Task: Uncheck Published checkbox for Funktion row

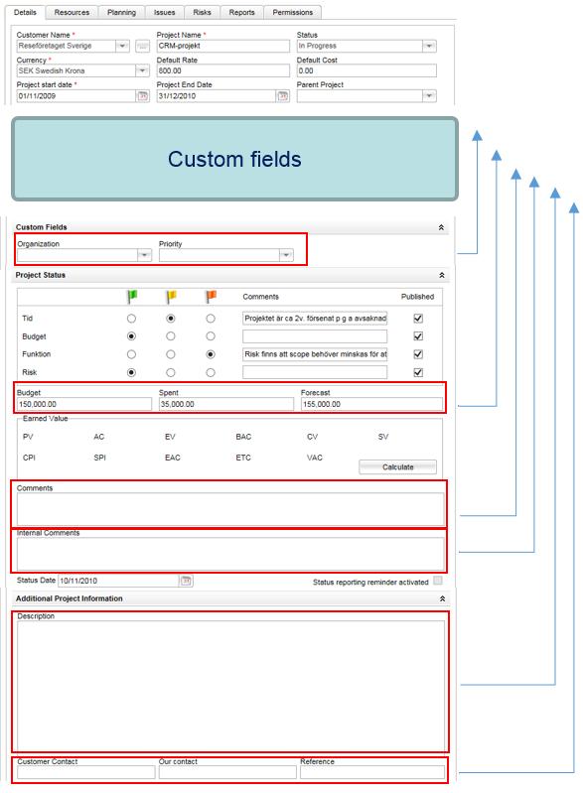Action: pyautogui.click(x=418, y=354)
